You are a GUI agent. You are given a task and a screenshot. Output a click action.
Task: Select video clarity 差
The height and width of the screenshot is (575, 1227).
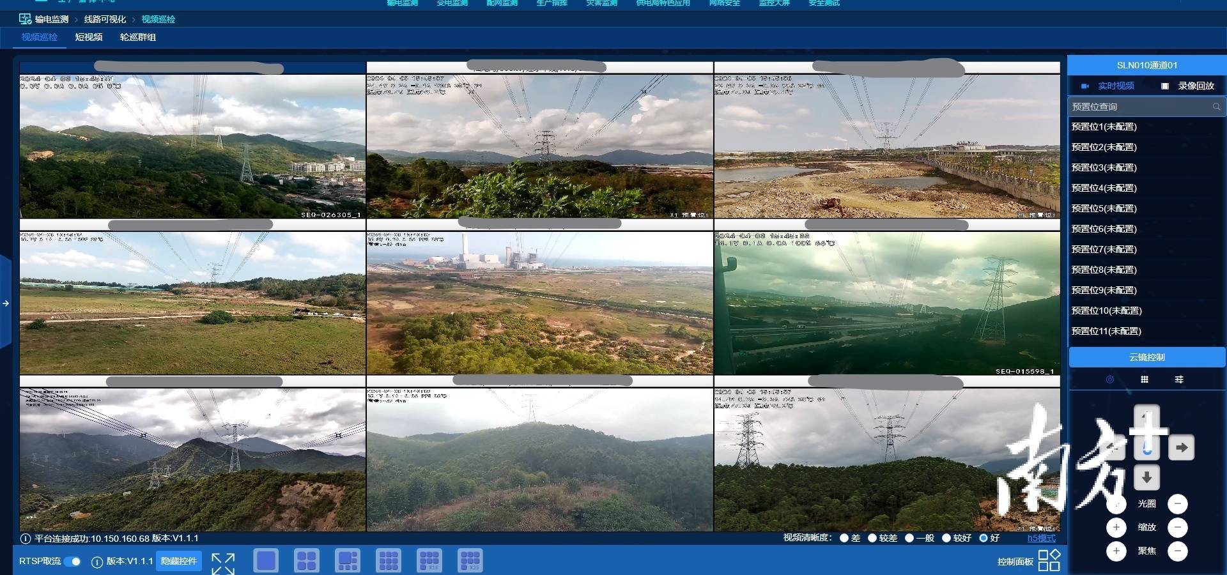[844, 538]
